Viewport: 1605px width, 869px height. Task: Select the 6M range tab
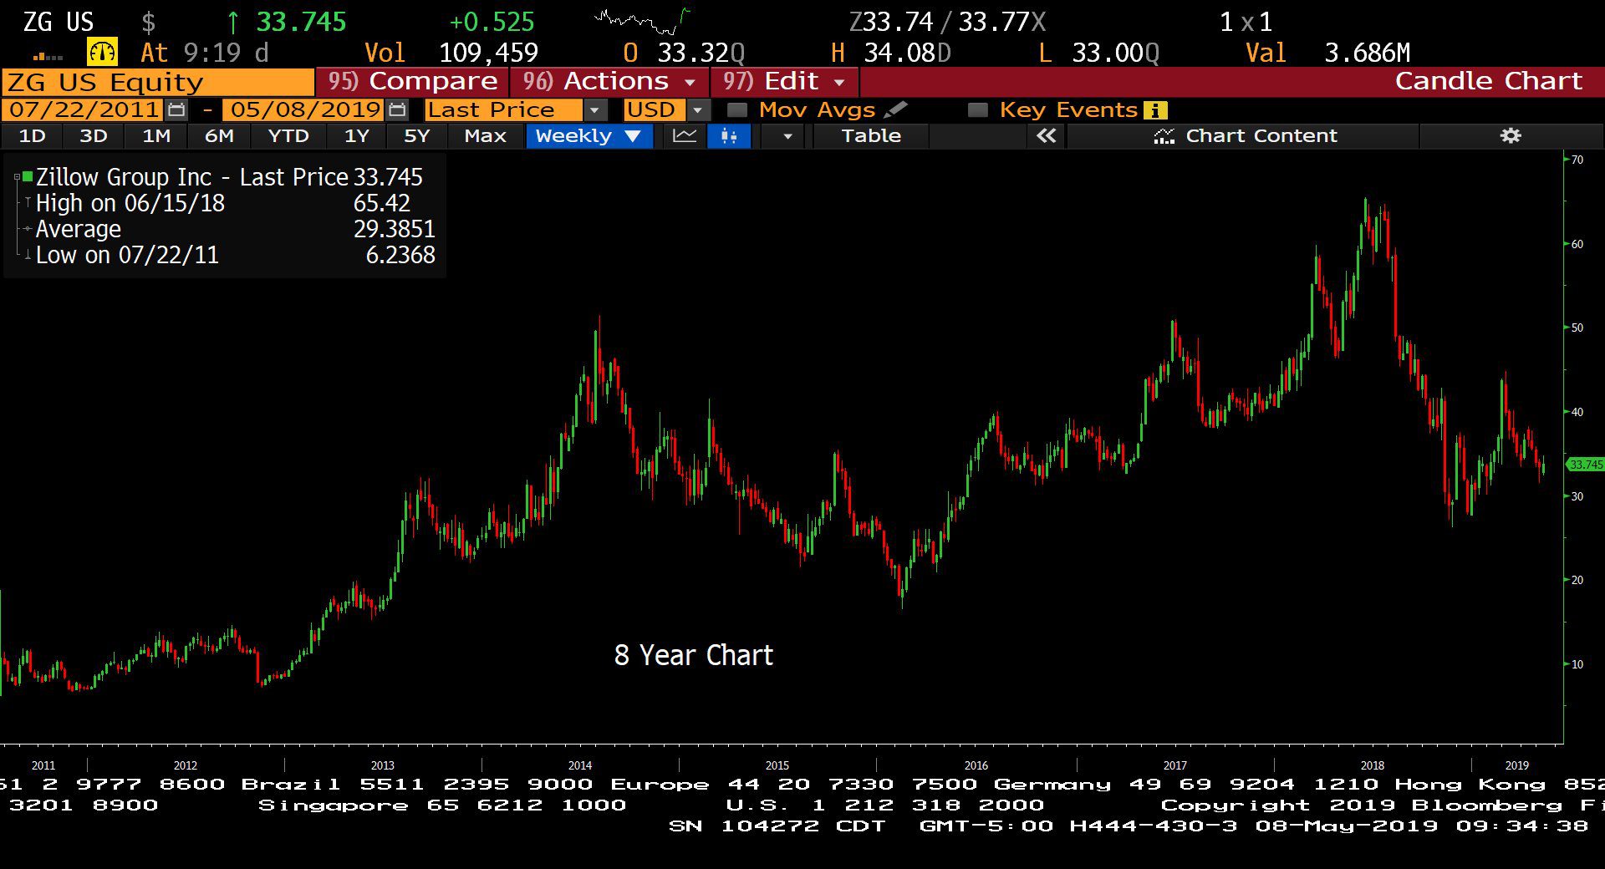pos(219,135)
